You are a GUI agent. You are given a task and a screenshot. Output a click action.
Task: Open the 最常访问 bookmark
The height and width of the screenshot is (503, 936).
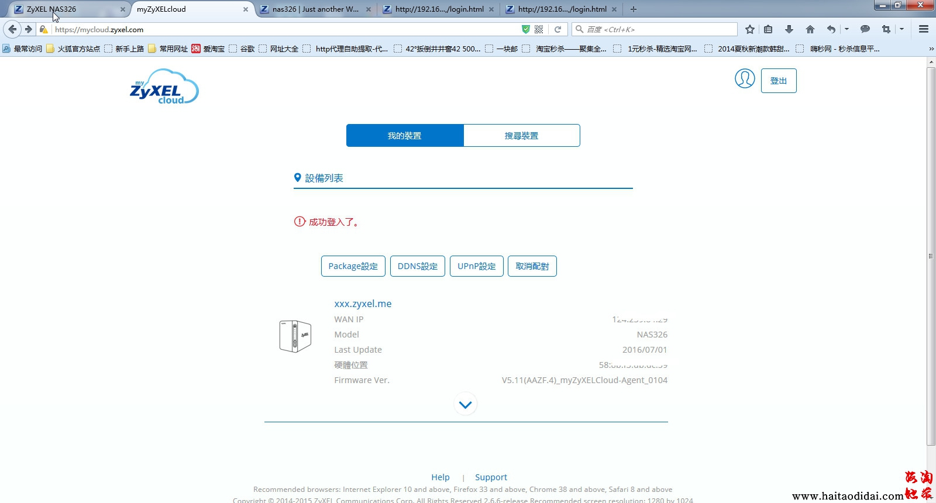[22, 49]
